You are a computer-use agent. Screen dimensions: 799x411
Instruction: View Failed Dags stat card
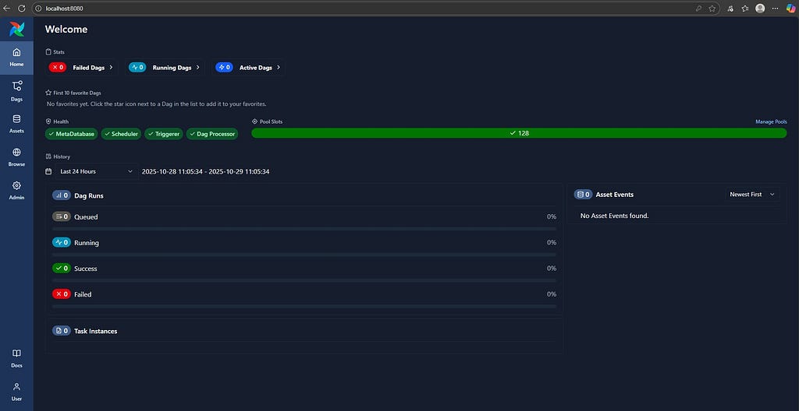click(x=81, y=67)
